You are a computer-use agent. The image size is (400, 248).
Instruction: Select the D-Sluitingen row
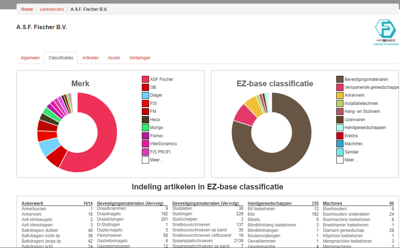point(132,225)
